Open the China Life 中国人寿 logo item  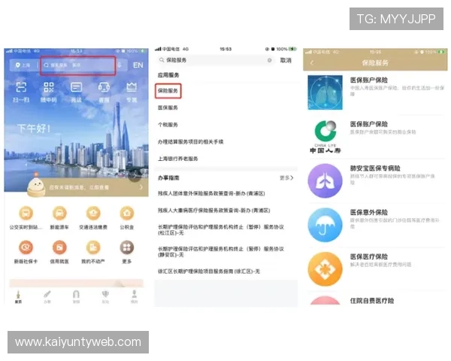tap(325, 137)
